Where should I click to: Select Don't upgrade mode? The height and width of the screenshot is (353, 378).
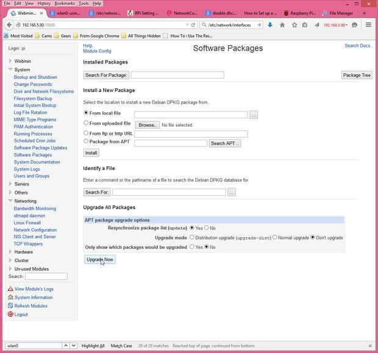tap(313, 237)
